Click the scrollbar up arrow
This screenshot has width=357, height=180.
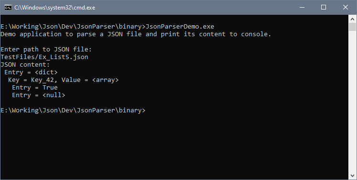(352, 19)
